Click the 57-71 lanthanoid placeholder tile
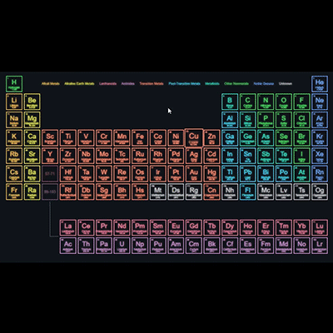 click(x=50, y=174)
